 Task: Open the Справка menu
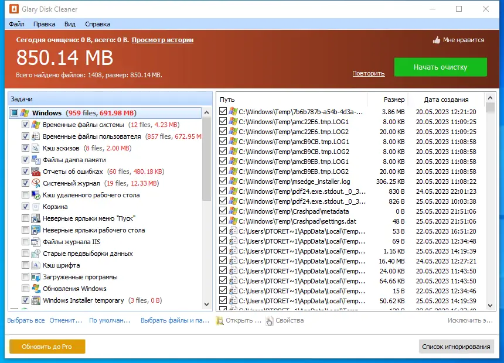coord(98,24)
